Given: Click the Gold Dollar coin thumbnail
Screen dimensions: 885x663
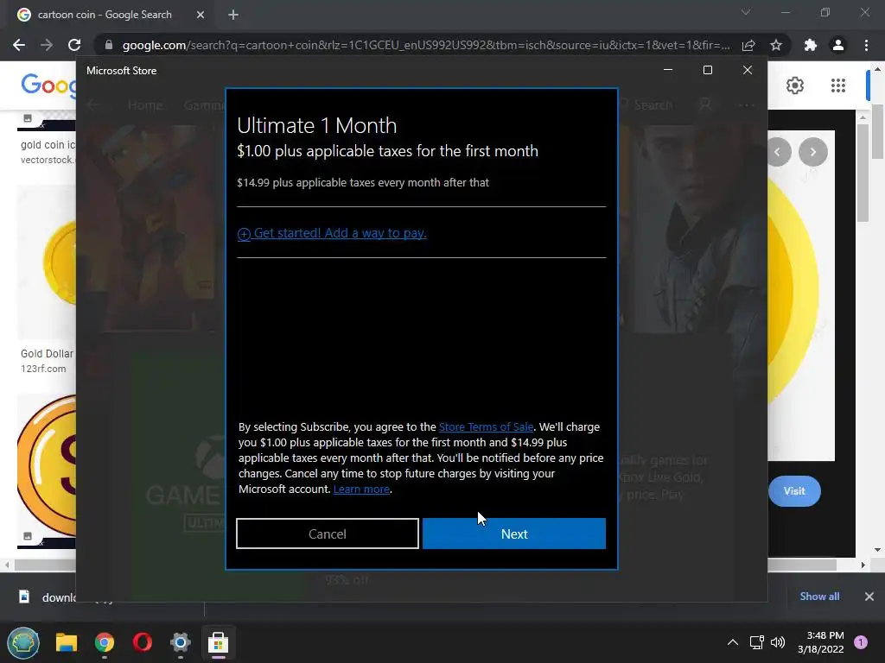Looking at the screenshot, I should click(47, 262).
